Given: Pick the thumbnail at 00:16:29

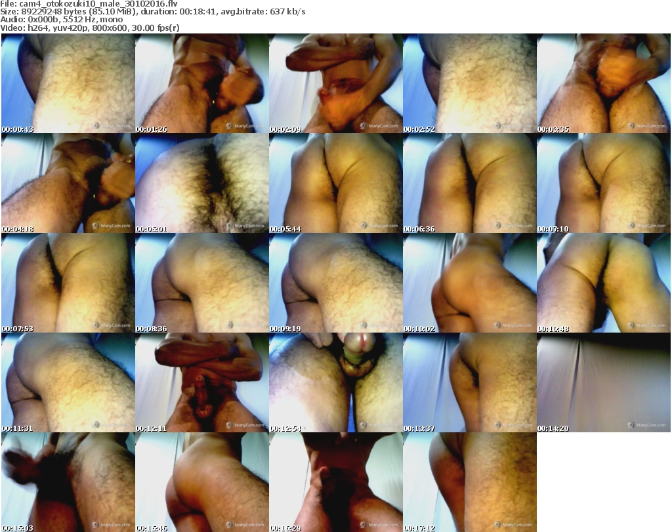Looking at the screenshot, I should [x=335, y=482].
